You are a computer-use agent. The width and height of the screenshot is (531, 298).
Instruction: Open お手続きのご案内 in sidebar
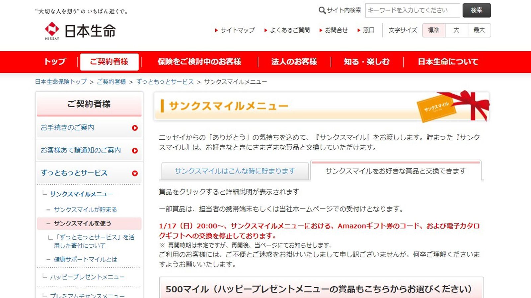coord(67,127)
